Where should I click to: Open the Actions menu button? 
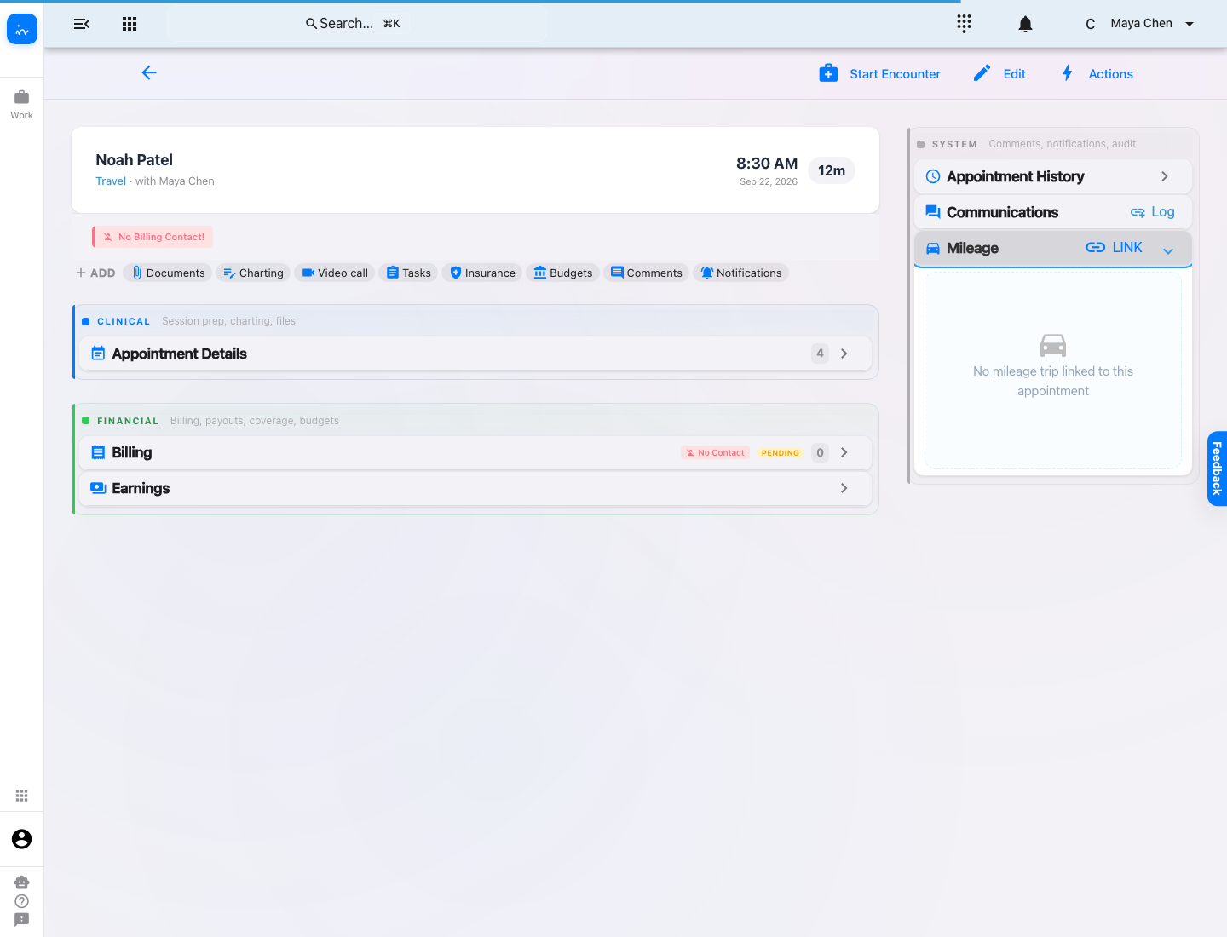[1097, 74]
